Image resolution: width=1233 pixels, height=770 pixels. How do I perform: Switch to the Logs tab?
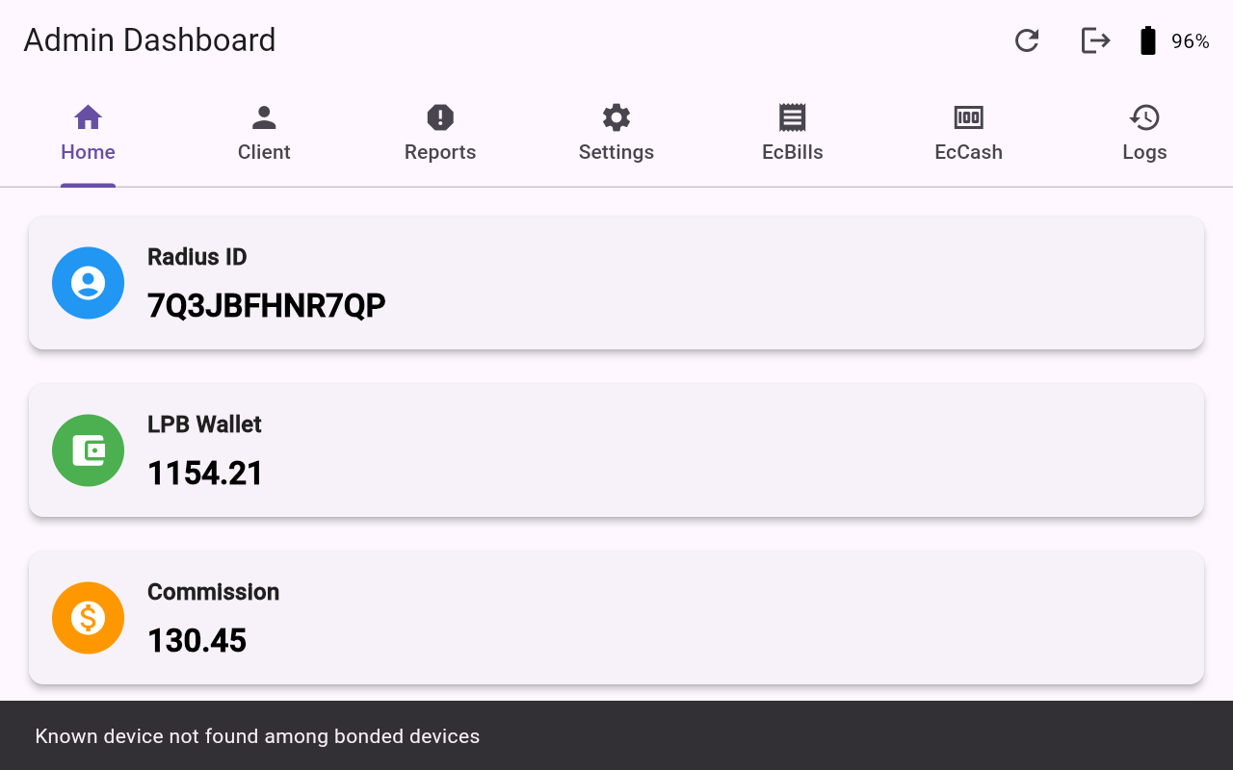1144,135
